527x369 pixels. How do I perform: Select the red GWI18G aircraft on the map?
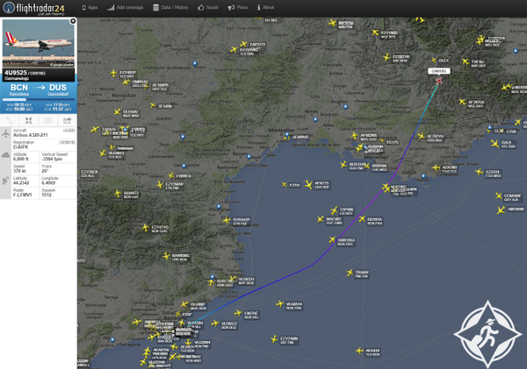pyautogui.click(x=439, y=81)
